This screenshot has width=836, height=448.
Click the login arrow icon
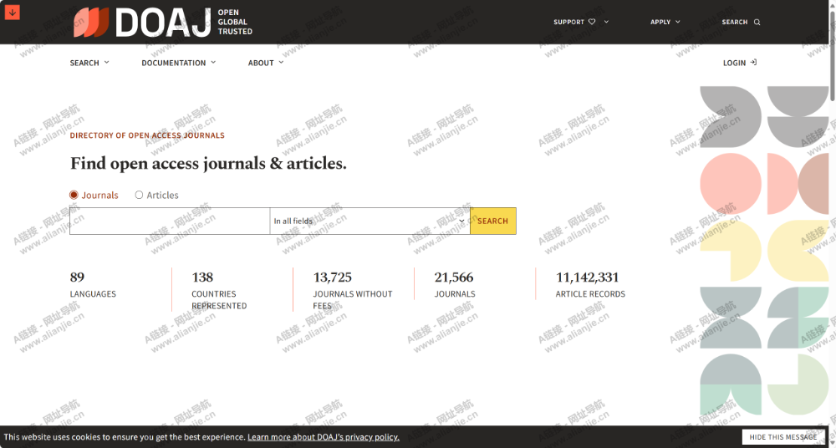point(753,63)
